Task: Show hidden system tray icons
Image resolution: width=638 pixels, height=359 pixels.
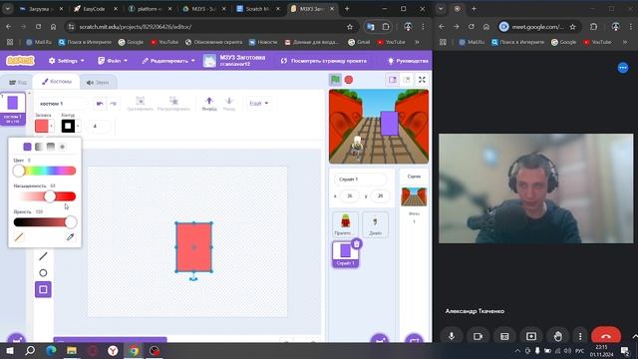Action: click(517, 350)
